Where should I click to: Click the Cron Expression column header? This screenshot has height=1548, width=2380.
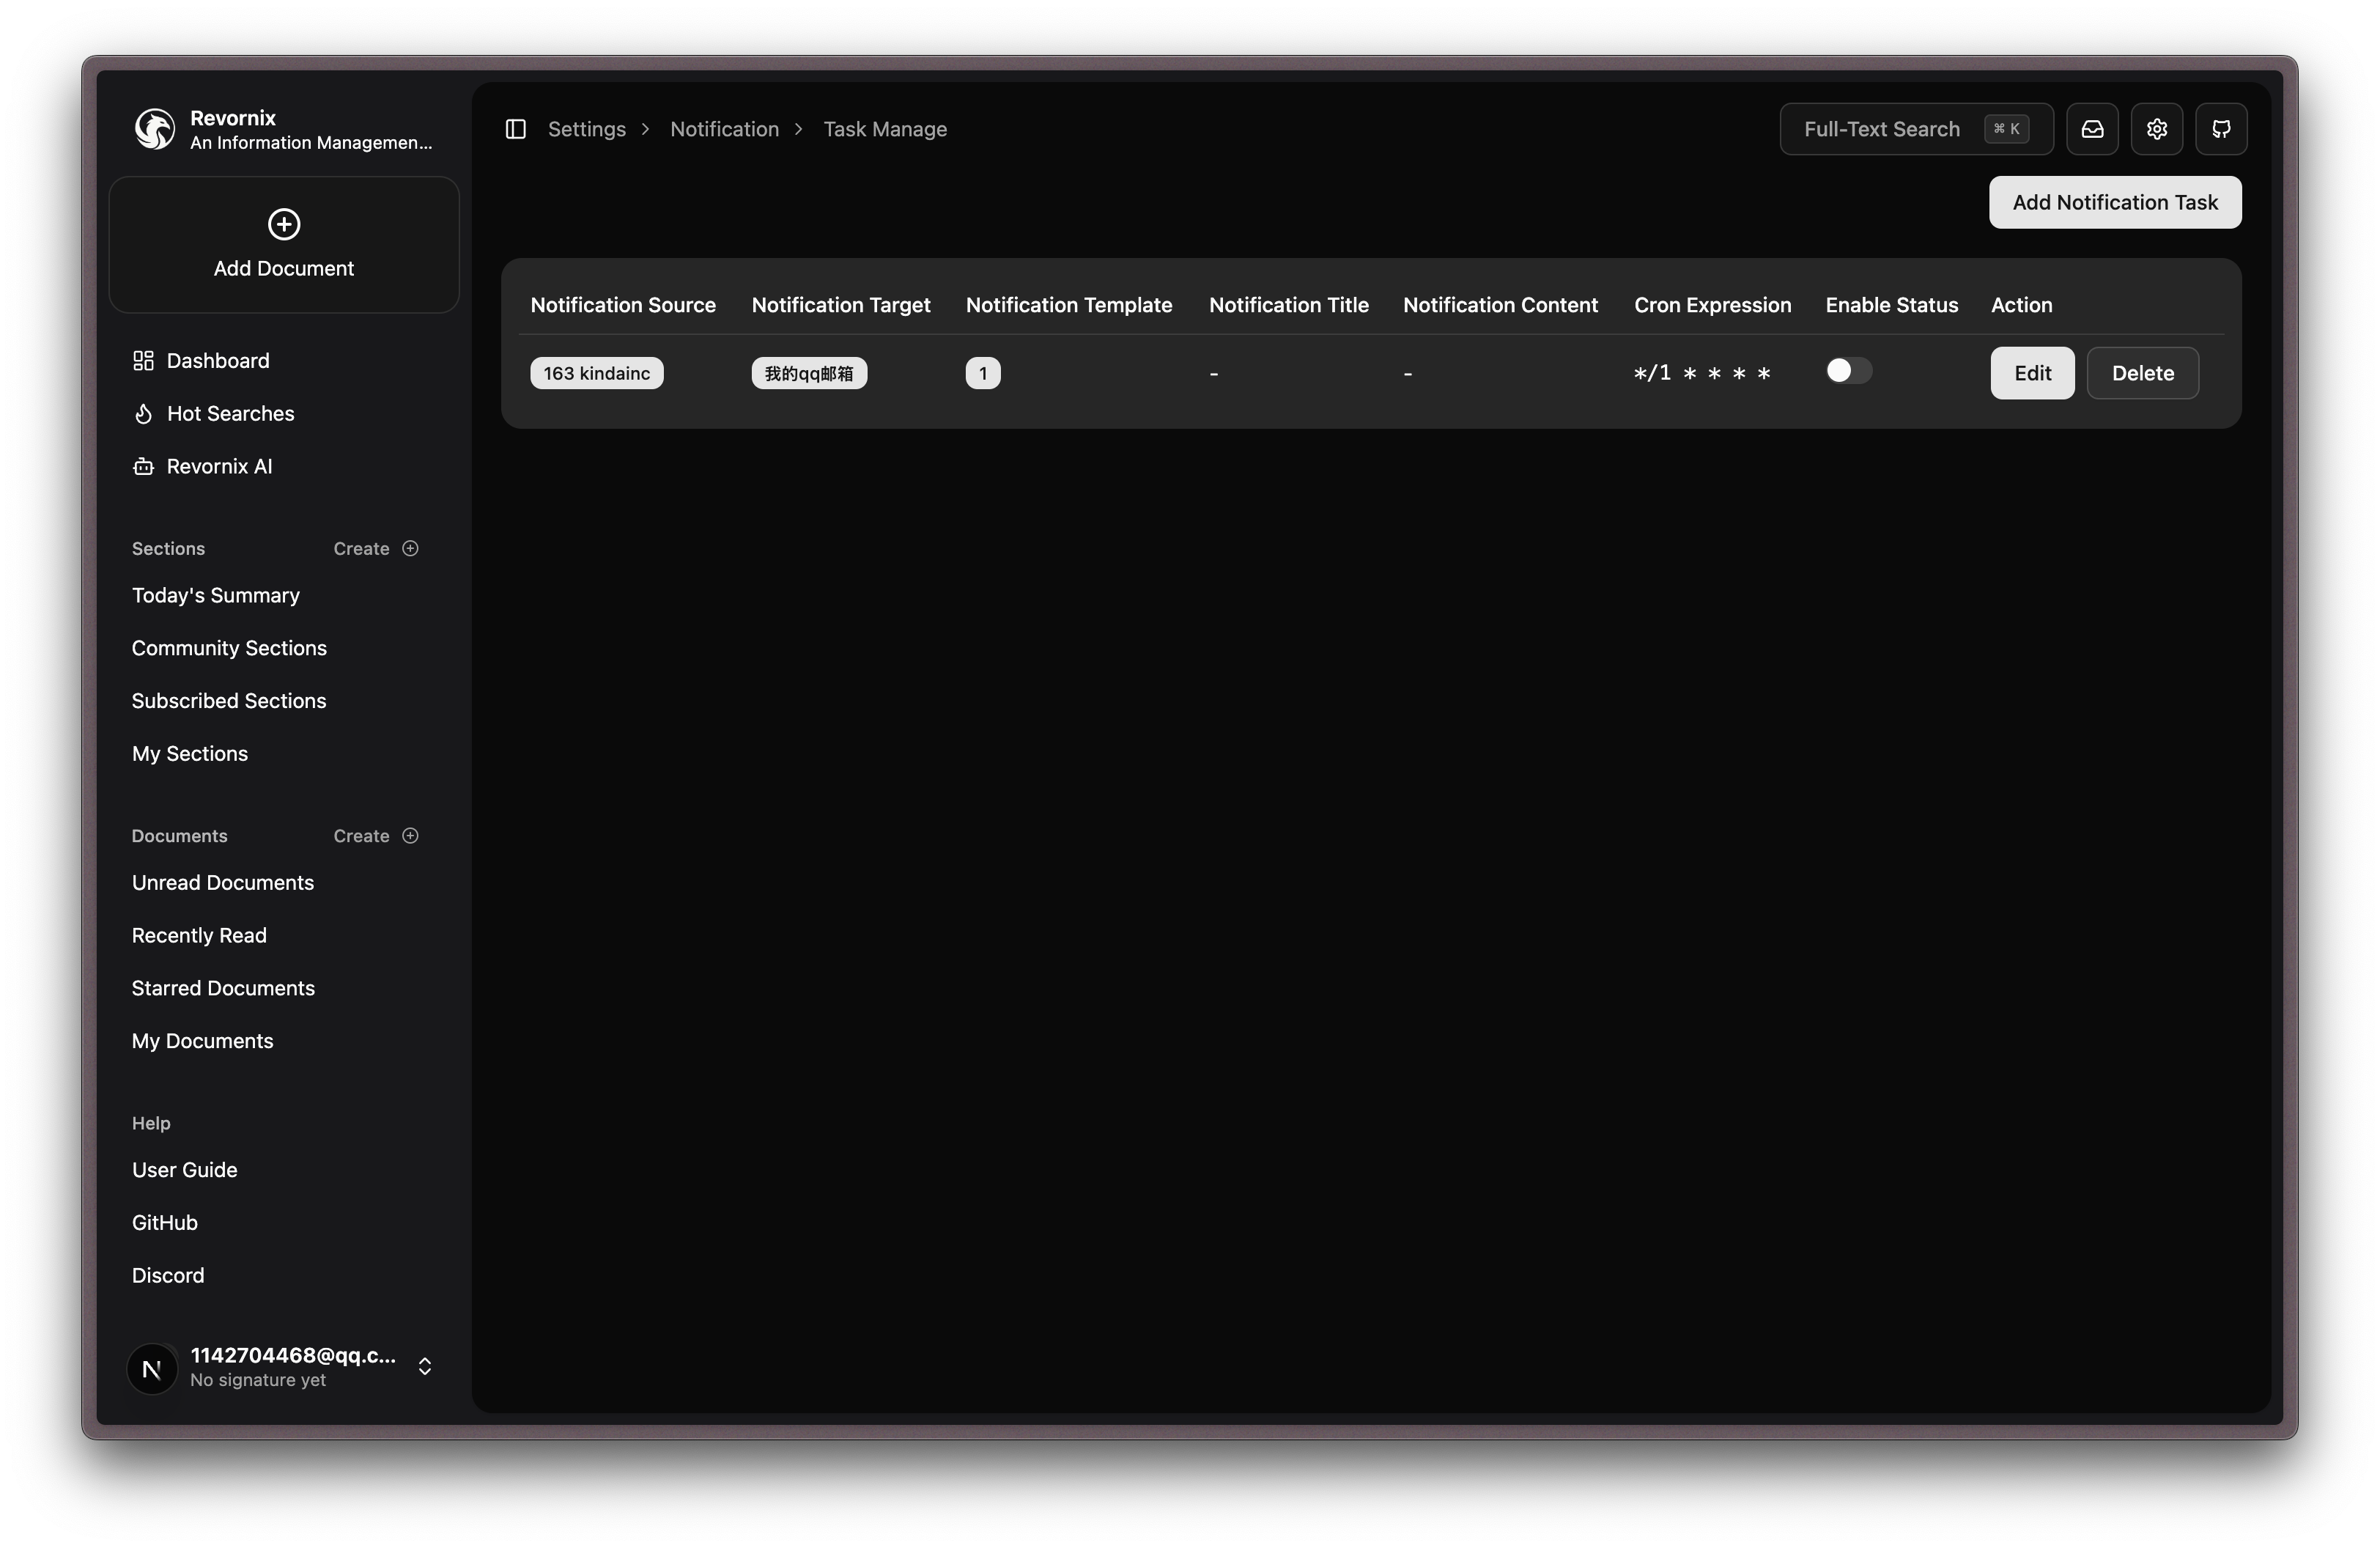tap(1712, 305)
